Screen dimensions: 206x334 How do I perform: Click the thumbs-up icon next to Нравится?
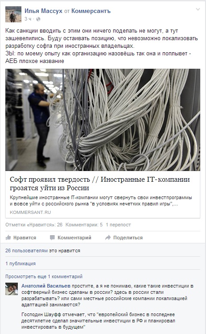8,238
